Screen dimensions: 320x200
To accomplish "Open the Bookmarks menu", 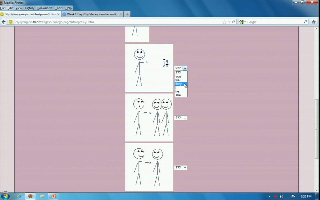I will [x=44, y=8].
